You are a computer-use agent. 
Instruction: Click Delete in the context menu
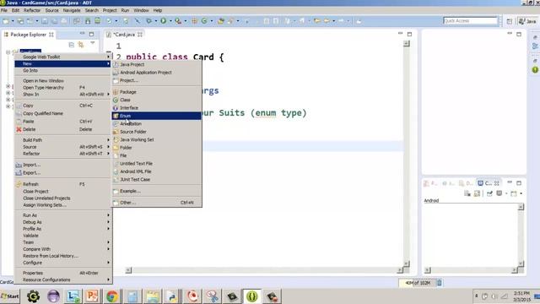[63, 129]
